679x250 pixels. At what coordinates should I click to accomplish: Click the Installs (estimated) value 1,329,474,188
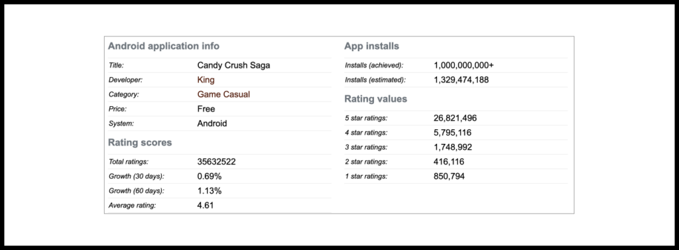(462, 80)
